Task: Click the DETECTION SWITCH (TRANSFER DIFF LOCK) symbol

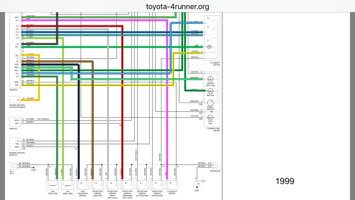Action: click(127, 185)
